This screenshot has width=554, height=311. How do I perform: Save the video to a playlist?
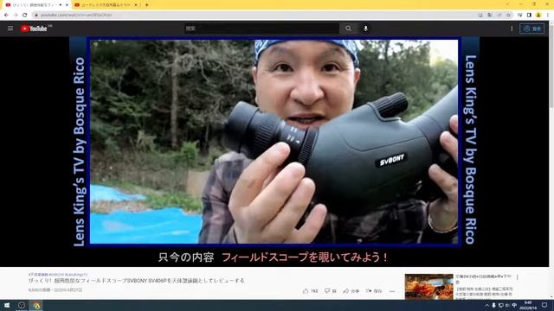point(374,291)
